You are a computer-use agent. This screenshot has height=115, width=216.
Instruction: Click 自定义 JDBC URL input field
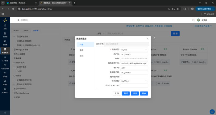pos(134,85)
